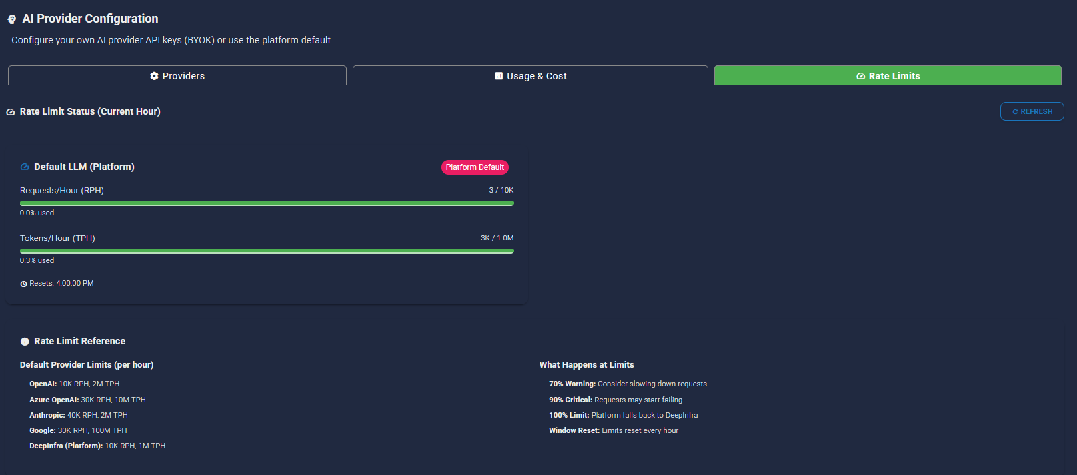This screenshot has height=475, width=1077.
Task: Click the gear icon in the Providers tab
Action: point(154,76)
